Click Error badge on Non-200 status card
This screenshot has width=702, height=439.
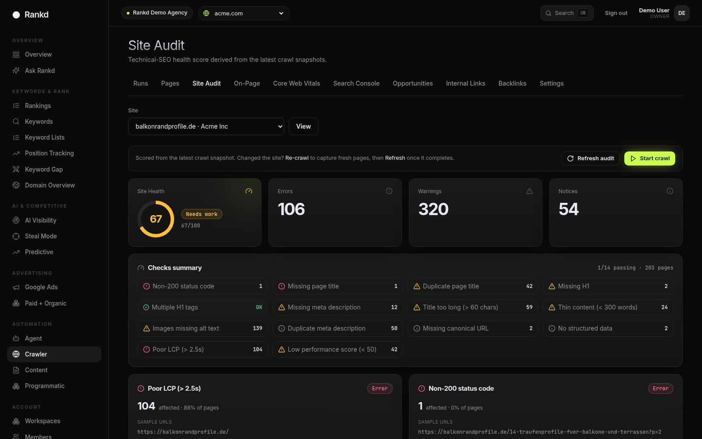pos(660,389)
